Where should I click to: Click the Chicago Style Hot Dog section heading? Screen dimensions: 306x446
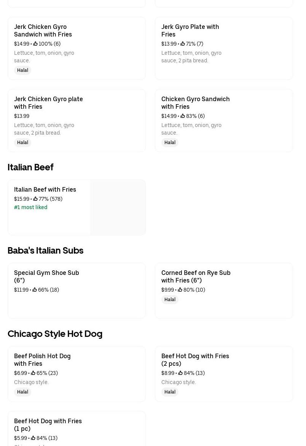55,333
